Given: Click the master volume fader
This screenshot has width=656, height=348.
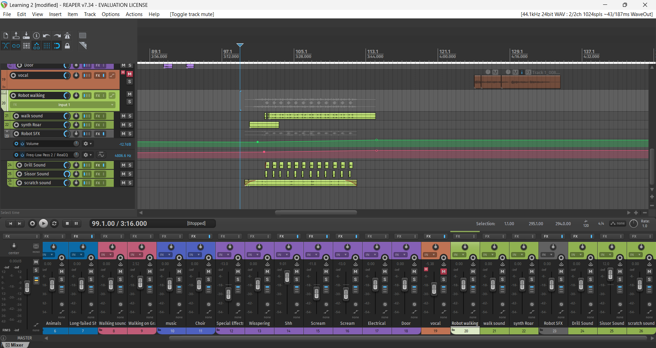Looking at the screenshot, I should [x=27, y=288].
